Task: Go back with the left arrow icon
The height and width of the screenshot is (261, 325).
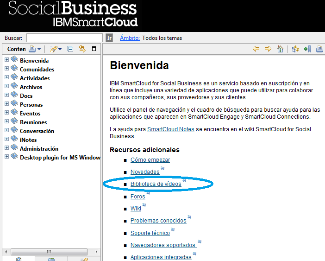Action: [x=256, y=49]
